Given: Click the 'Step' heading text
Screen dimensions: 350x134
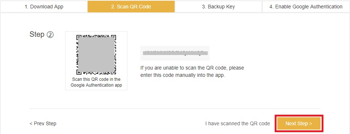Looking at the screenshot, I should tap(37, 35).
